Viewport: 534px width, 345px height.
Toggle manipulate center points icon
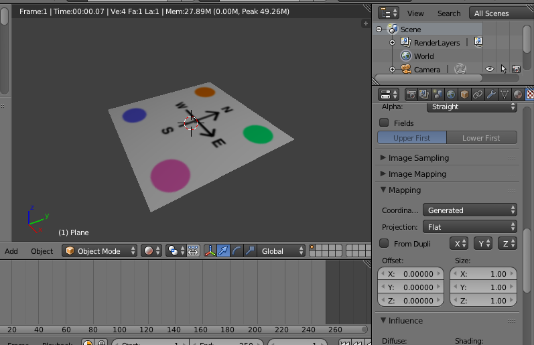pos(193,251)
